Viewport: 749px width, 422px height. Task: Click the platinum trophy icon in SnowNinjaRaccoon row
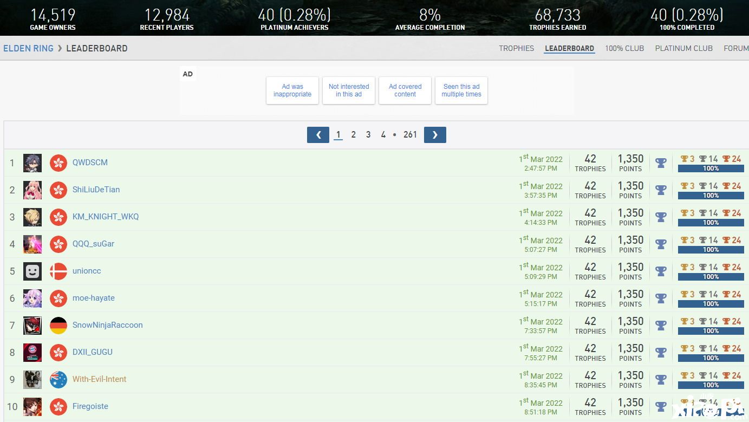(661, 325)
